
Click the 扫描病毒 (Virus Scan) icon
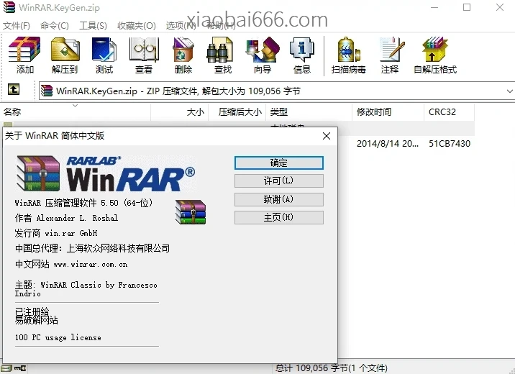coord(348,55)
